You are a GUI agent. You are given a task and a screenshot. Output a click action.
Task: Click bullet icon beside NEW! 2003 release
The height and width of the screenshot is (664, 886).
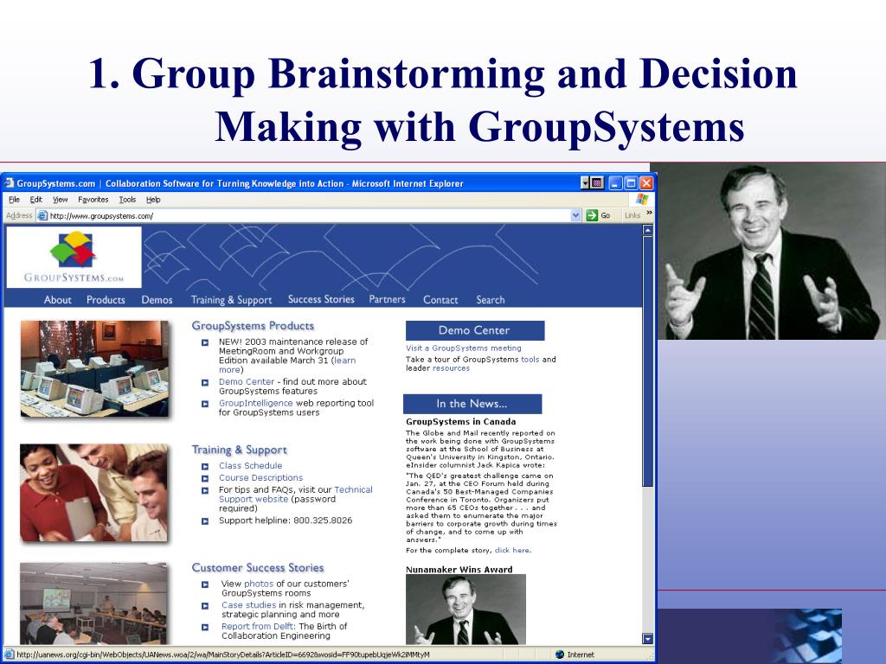(x=205, y=342)
